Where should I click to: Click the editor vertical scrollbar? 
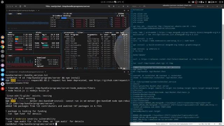[x=223, y=62]
